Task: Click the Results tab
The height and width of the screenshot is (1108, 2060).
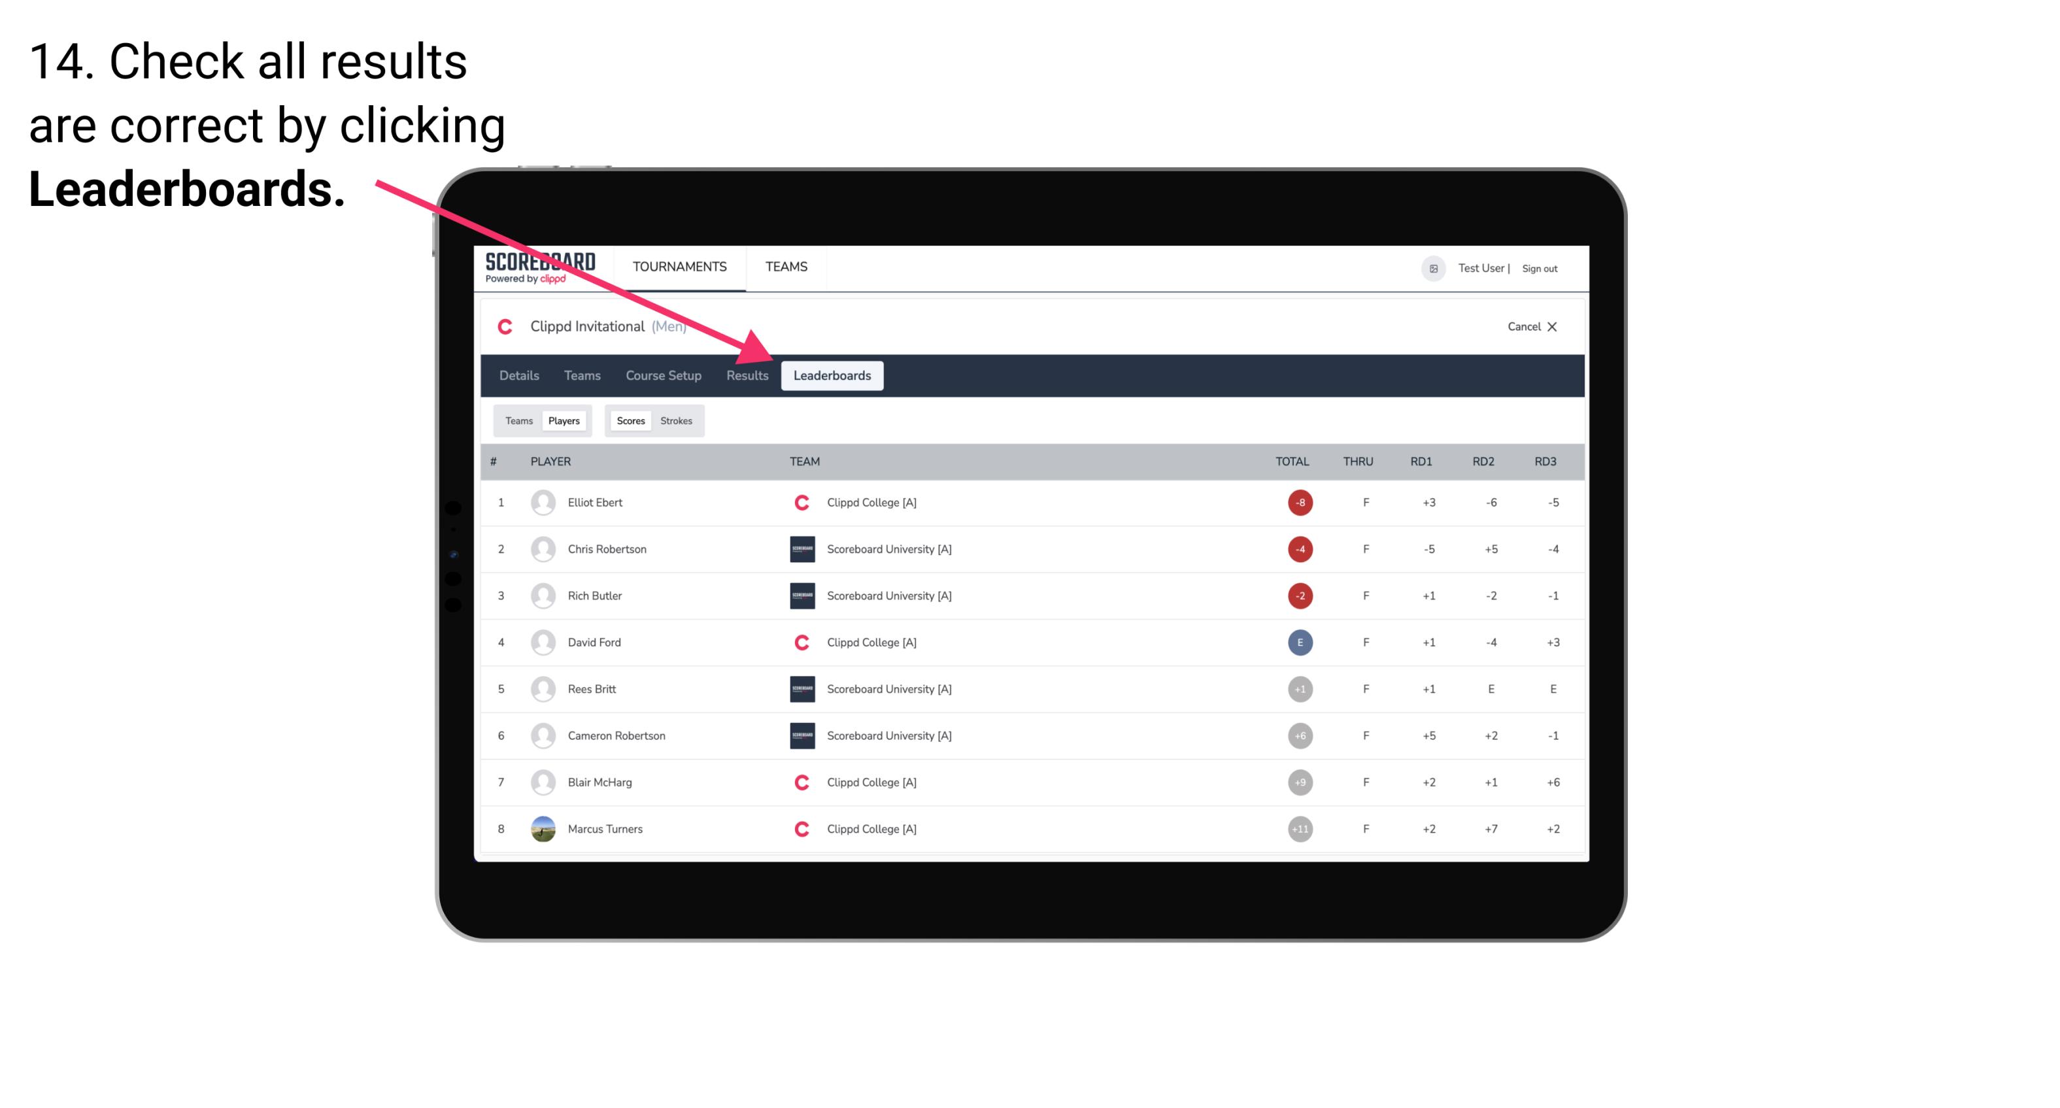Action: (745, 377)
